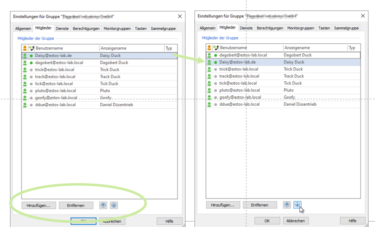Click the Hilfe button in left dialog
The image size is (375, 227).
(x=169, y=221)
